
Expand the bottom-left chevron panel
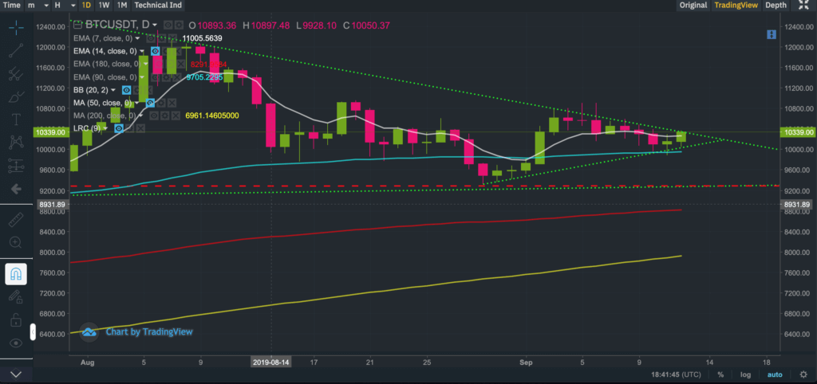tap(16, 374)
